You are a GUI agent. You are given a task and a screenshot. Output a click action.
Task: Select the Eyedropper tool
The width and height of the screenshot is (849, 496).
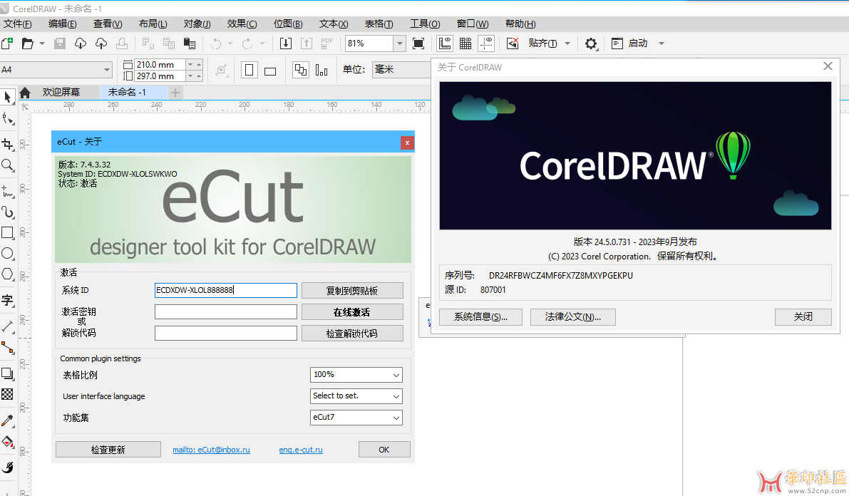coord(8,420)
